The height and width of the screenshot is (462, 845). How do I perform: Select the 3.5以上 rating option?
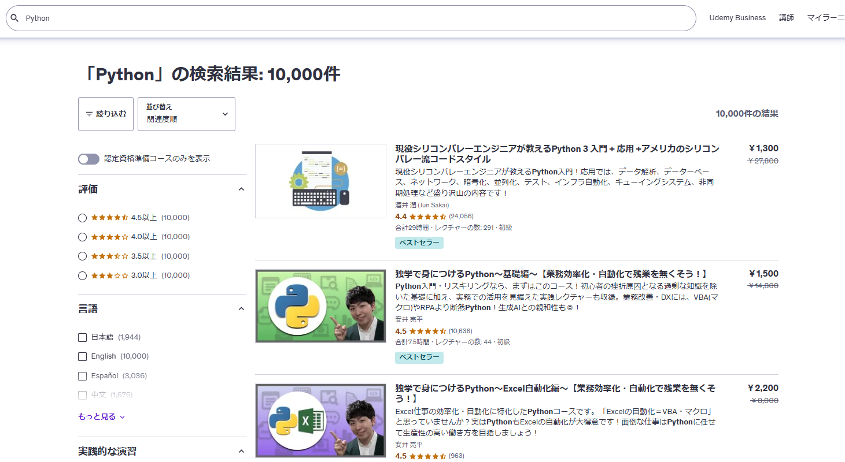[x=82, y=256]
